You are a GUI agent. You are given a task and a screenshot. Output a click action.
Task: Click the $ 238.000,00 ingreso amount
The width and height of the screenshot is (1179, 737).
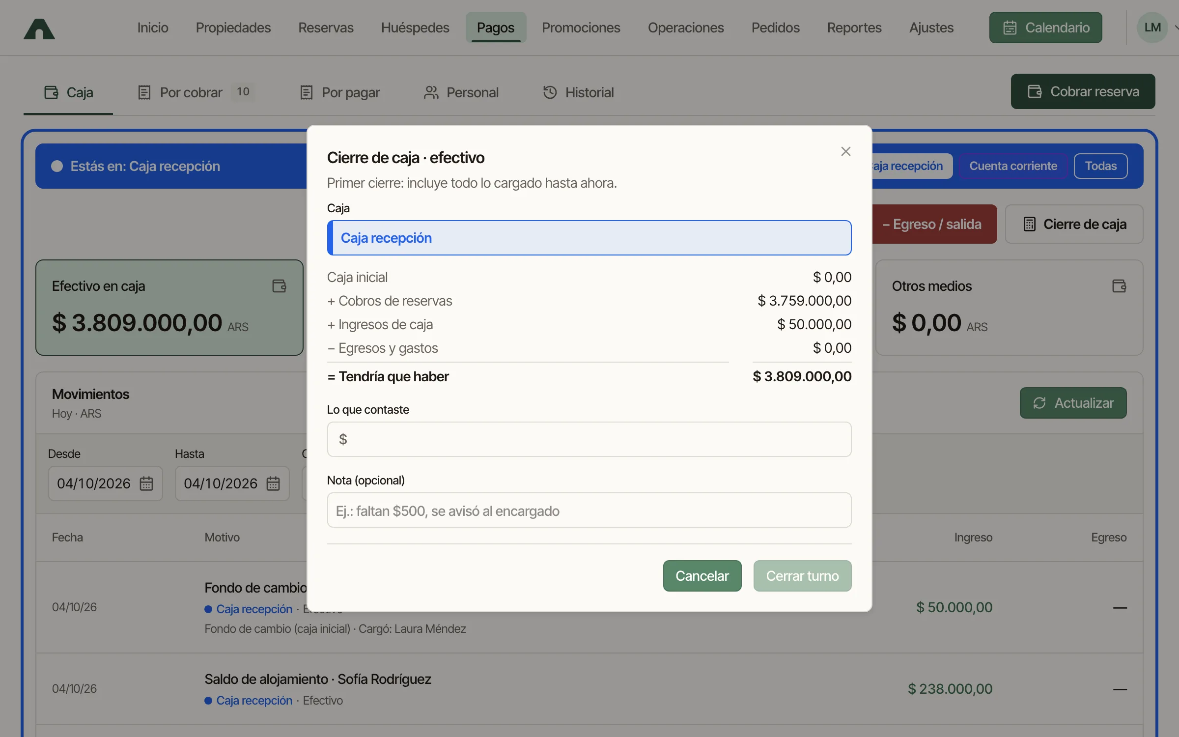[950, 689]
